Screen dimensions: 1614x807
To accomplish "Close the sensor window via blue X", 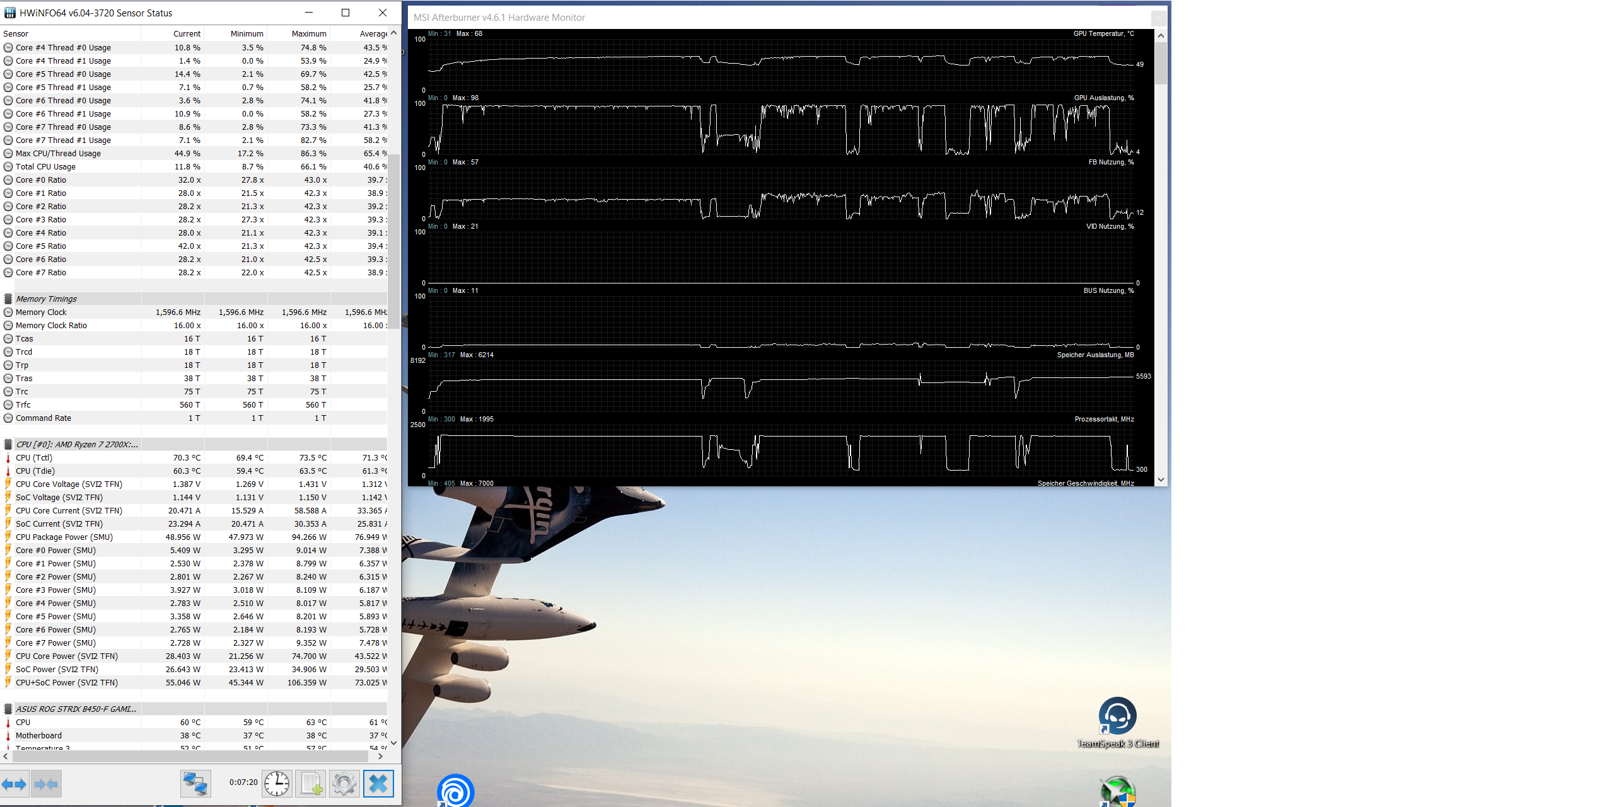I will click(378, 784).
